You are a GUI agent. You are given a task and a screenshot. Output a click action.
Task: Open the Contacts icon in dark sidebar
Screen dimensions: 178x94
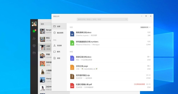tap(34, 38)
